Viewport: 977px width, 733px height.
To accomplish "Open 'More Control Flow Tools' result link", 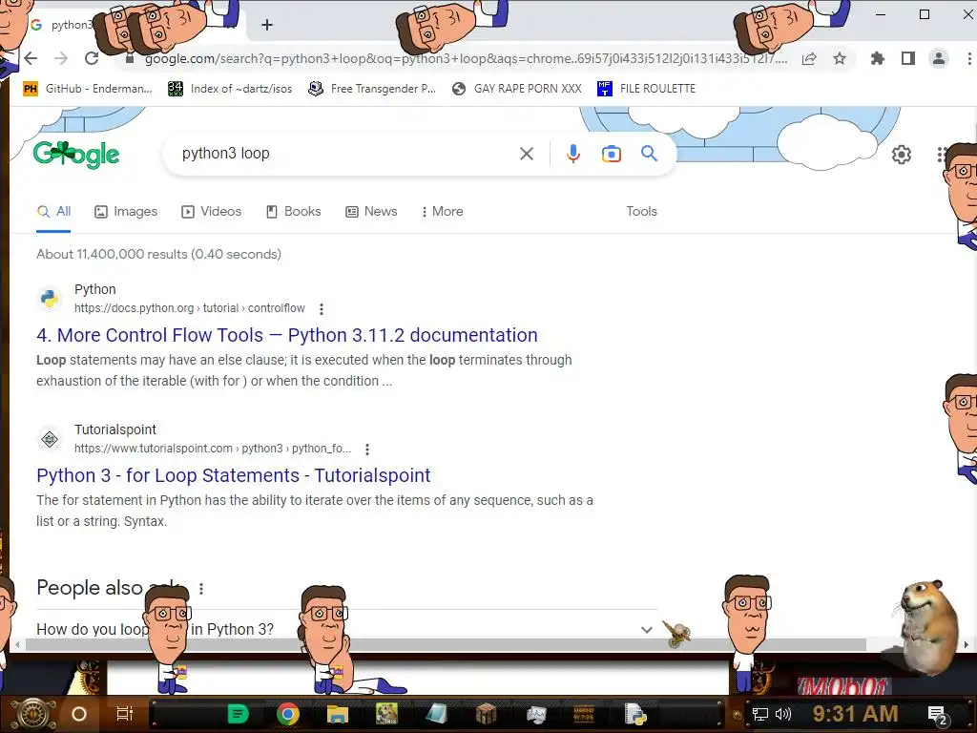I will pyautogui.click(x=286, y=335).
